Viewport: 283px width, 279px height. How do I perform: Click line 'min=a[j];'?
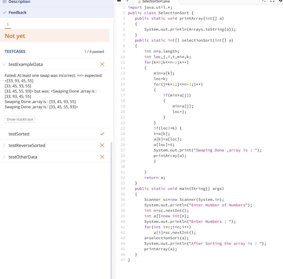[x=183, y=106]
